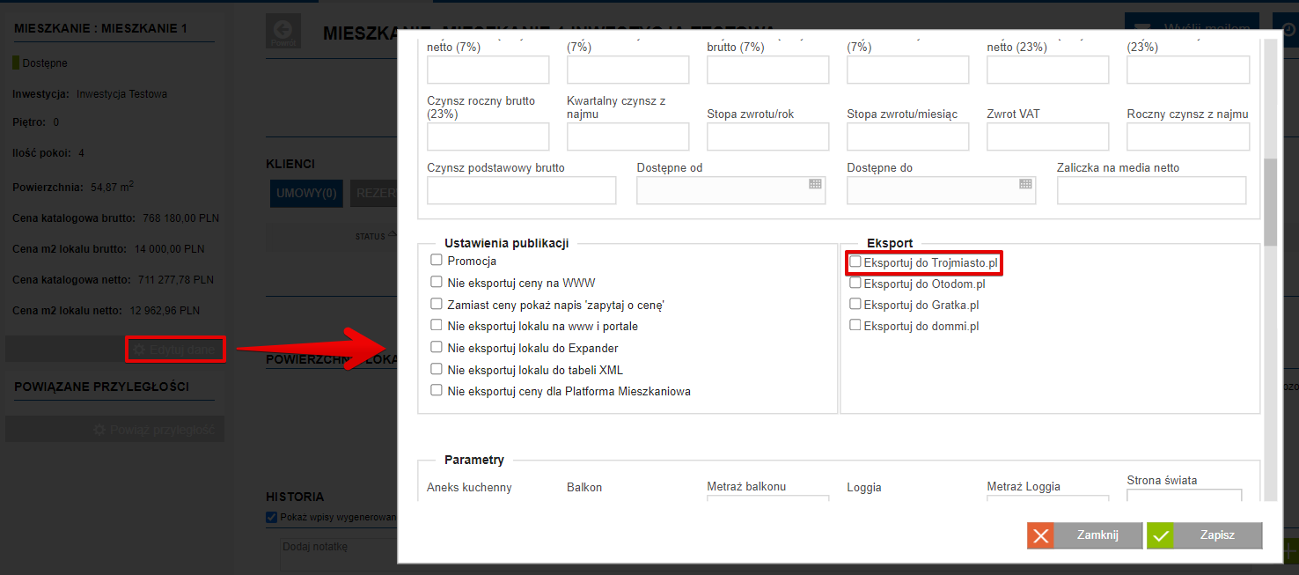Click the netto (23%) input field
The height and width of the screenshot is (575, 1299).
pyautogui.click(x=1047, y=70)
